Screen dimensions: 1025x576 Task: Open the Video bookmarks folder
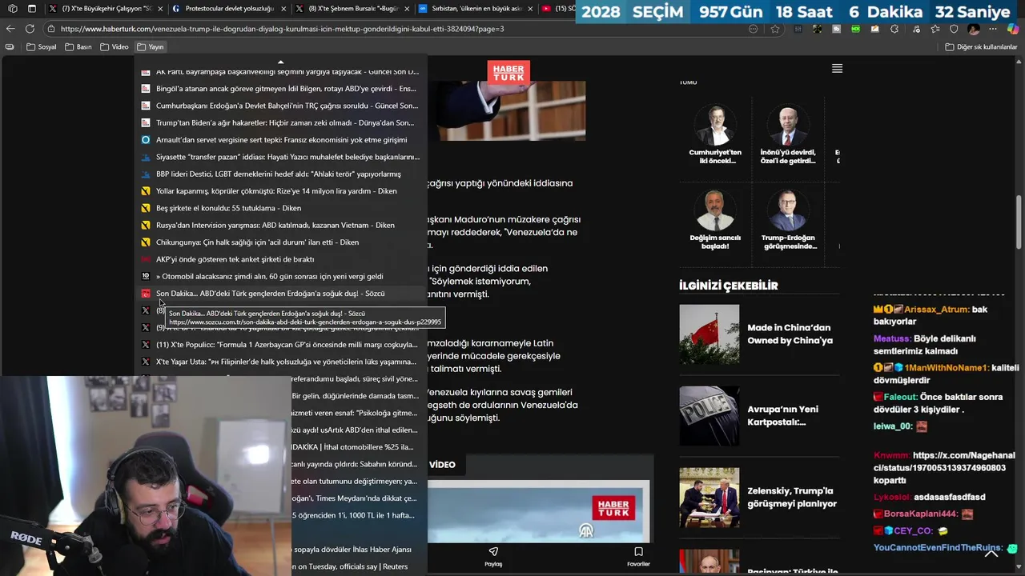(x=115, y=46)
